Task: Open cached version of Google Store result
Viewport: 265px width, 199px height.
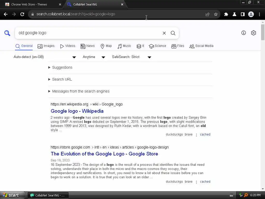Action: [x=205, y=182]
